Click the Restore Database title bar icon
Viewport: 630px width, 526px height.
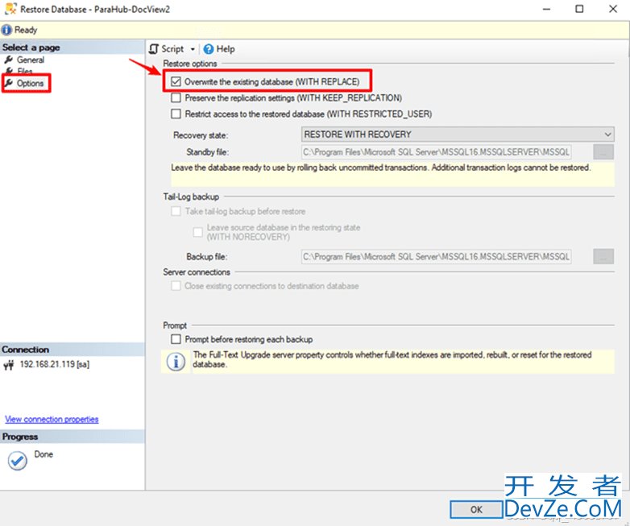point(10,9)
